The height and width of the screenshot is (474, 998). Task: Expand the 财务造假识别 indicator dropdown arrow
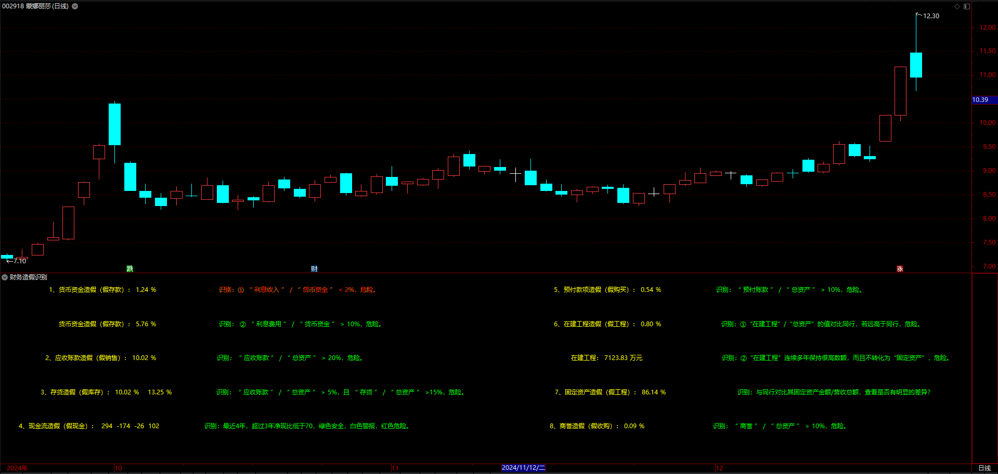coord(5,277)
